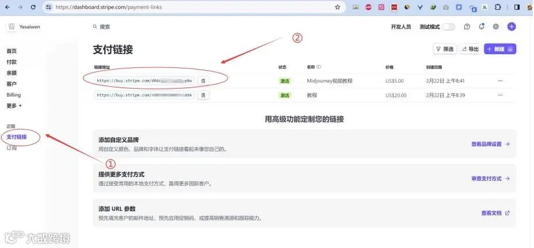Click the round purple plus create button
The width and height of the screenshot is (534, 248).
click(x=512, y=26)
